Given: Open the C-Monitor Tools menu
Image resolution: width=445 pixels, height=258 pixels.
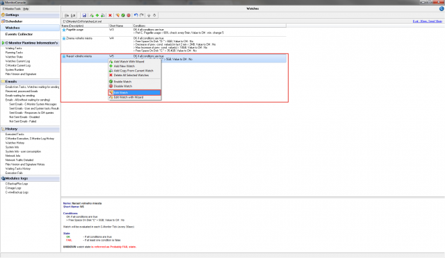Looking at the screenshot, I should 12,9.
